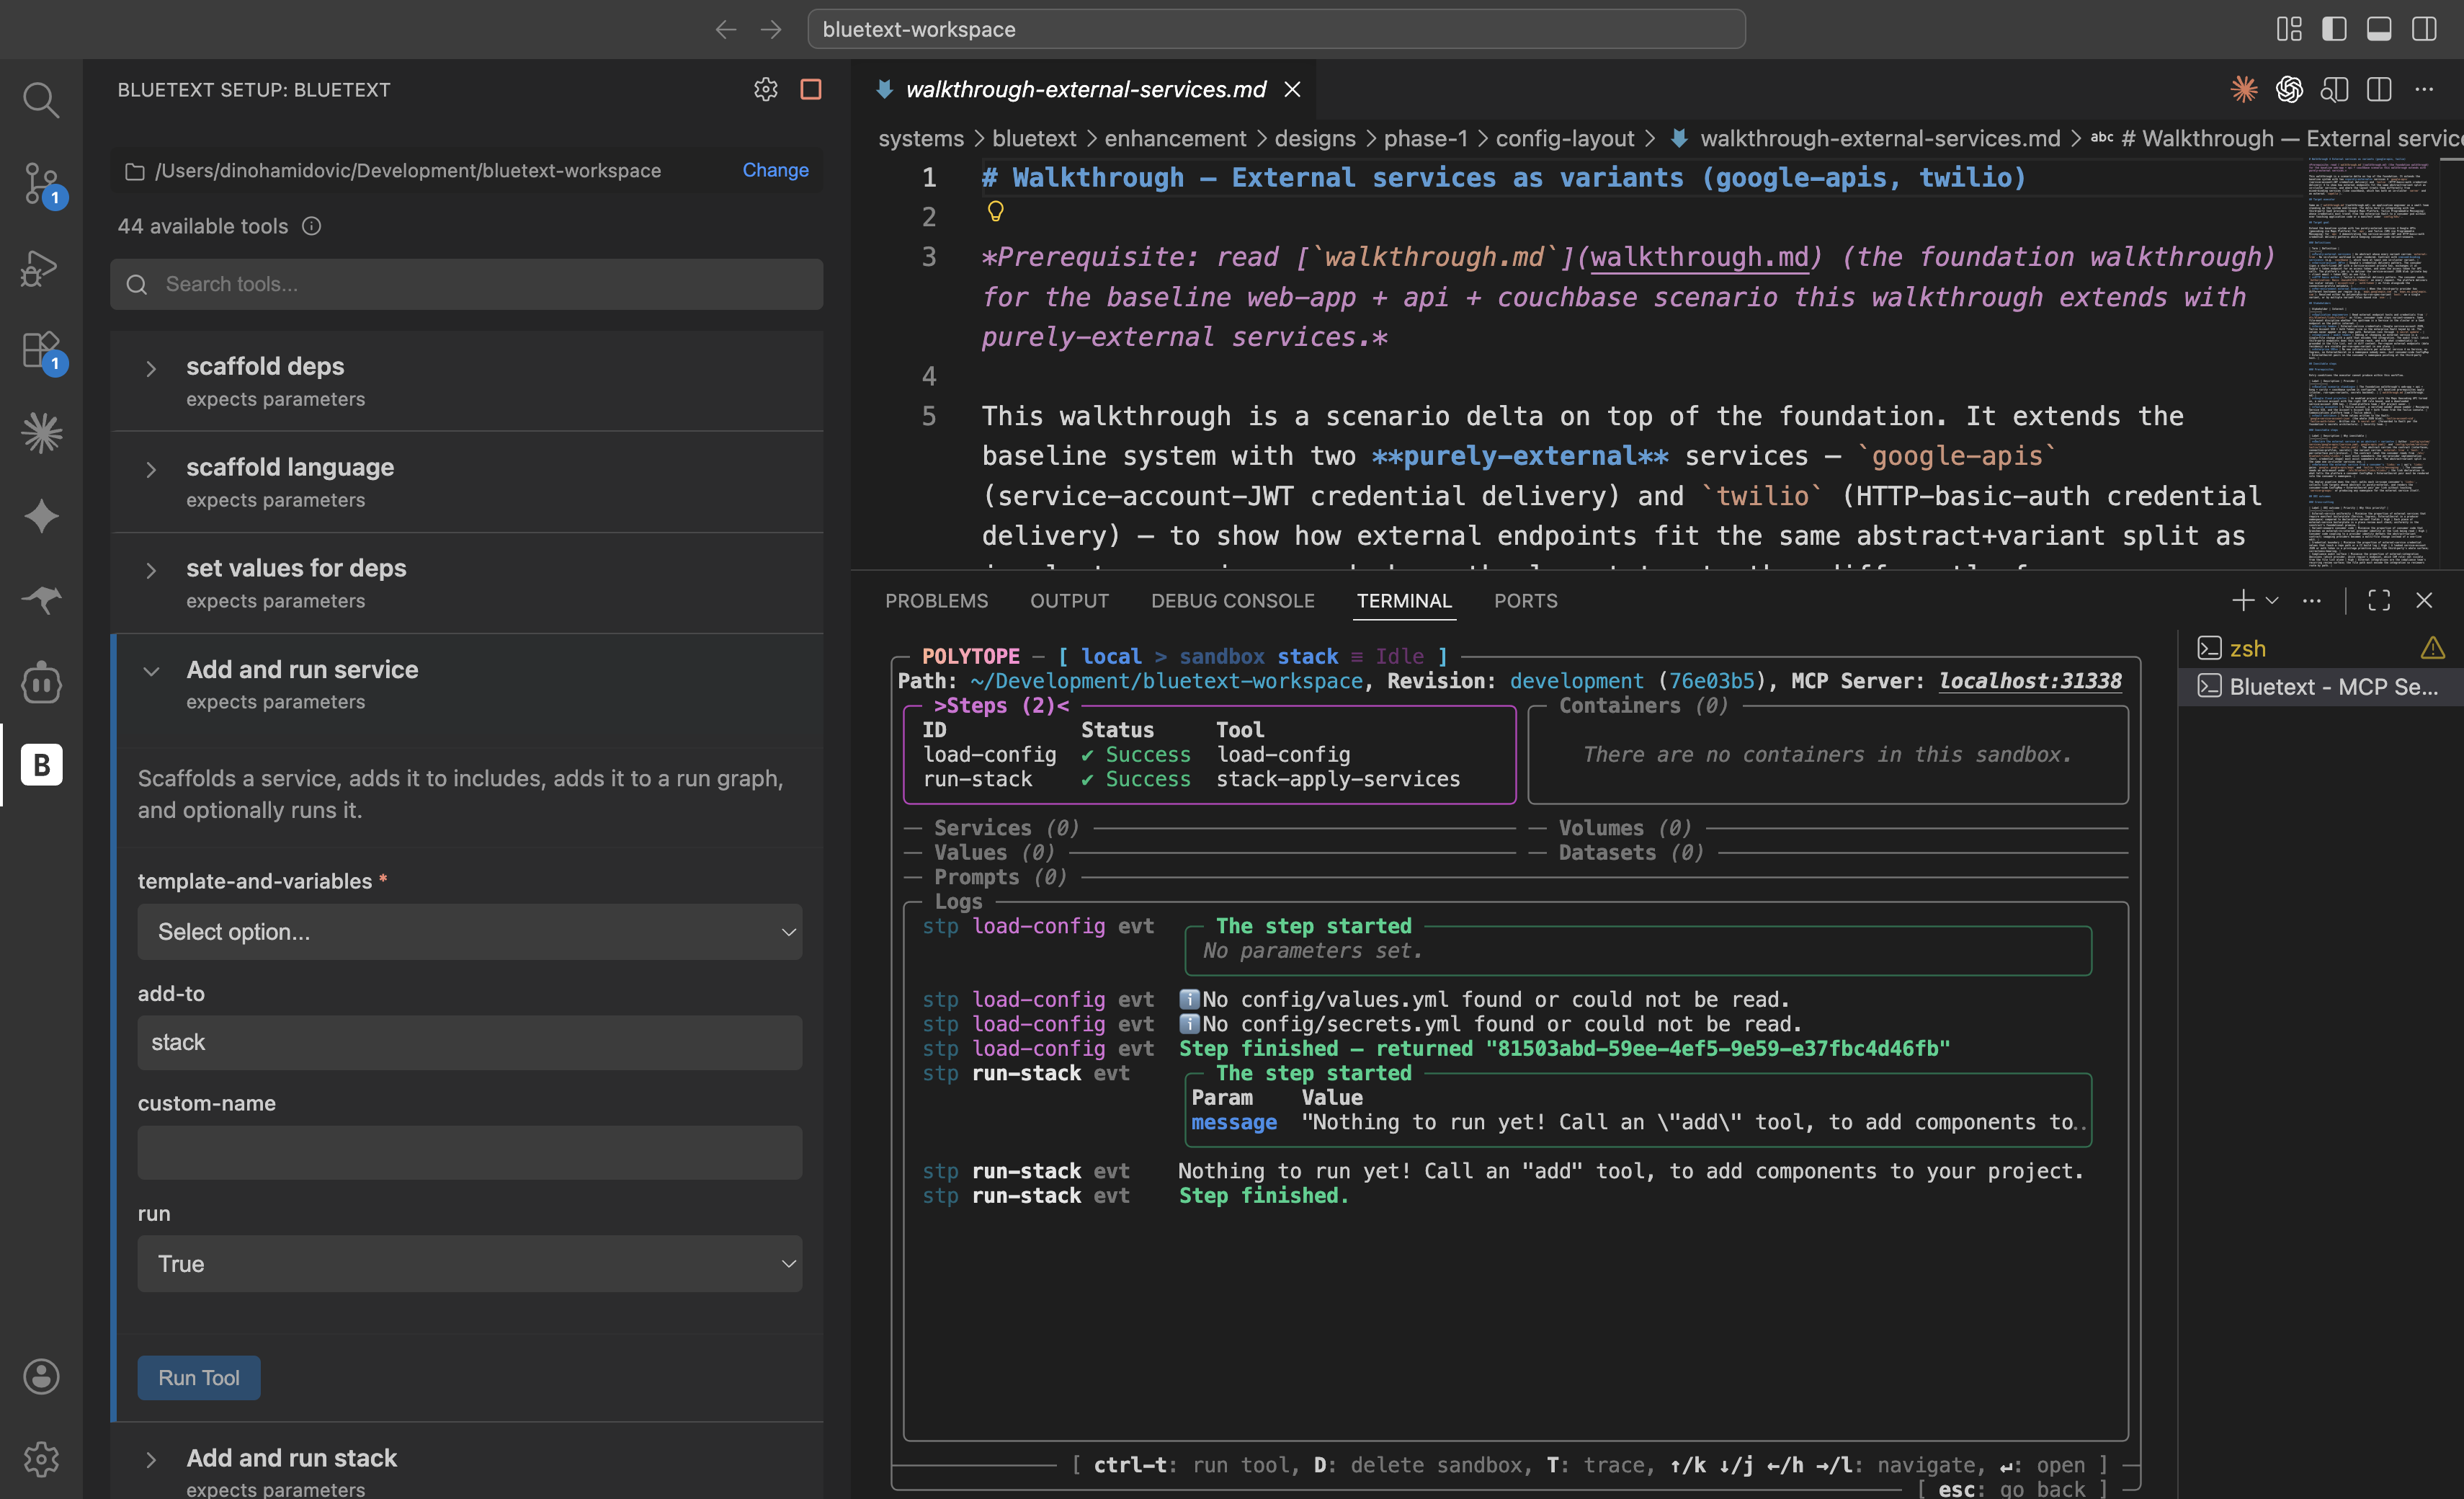This screenshot has width=2464, height=1499.
Task: Click the Search tools input field
Action: tap(467, 284)
